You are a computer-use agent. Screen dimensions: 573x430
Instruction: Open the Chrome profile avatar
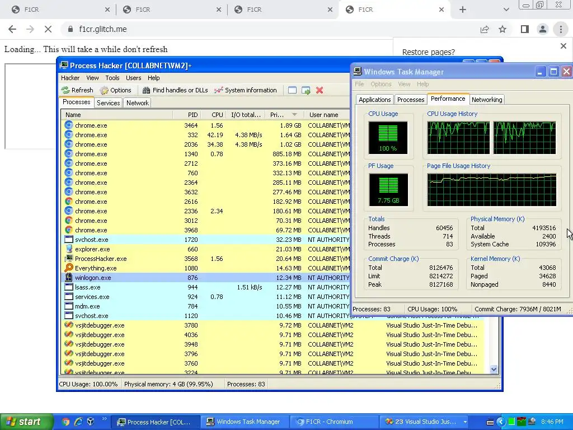tap(543, 29)
